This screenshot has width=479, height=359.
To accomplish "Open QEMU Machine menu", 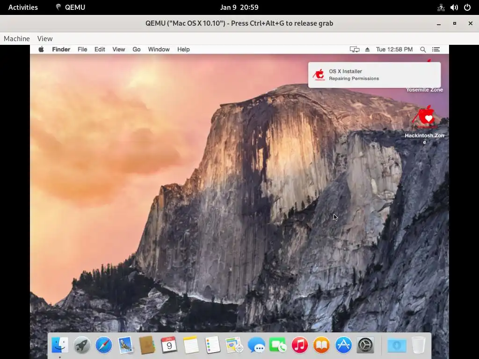I will (x=17, y=39).
